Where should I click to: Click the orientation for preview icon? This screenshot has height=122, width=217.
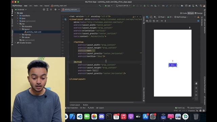point(151,17)
